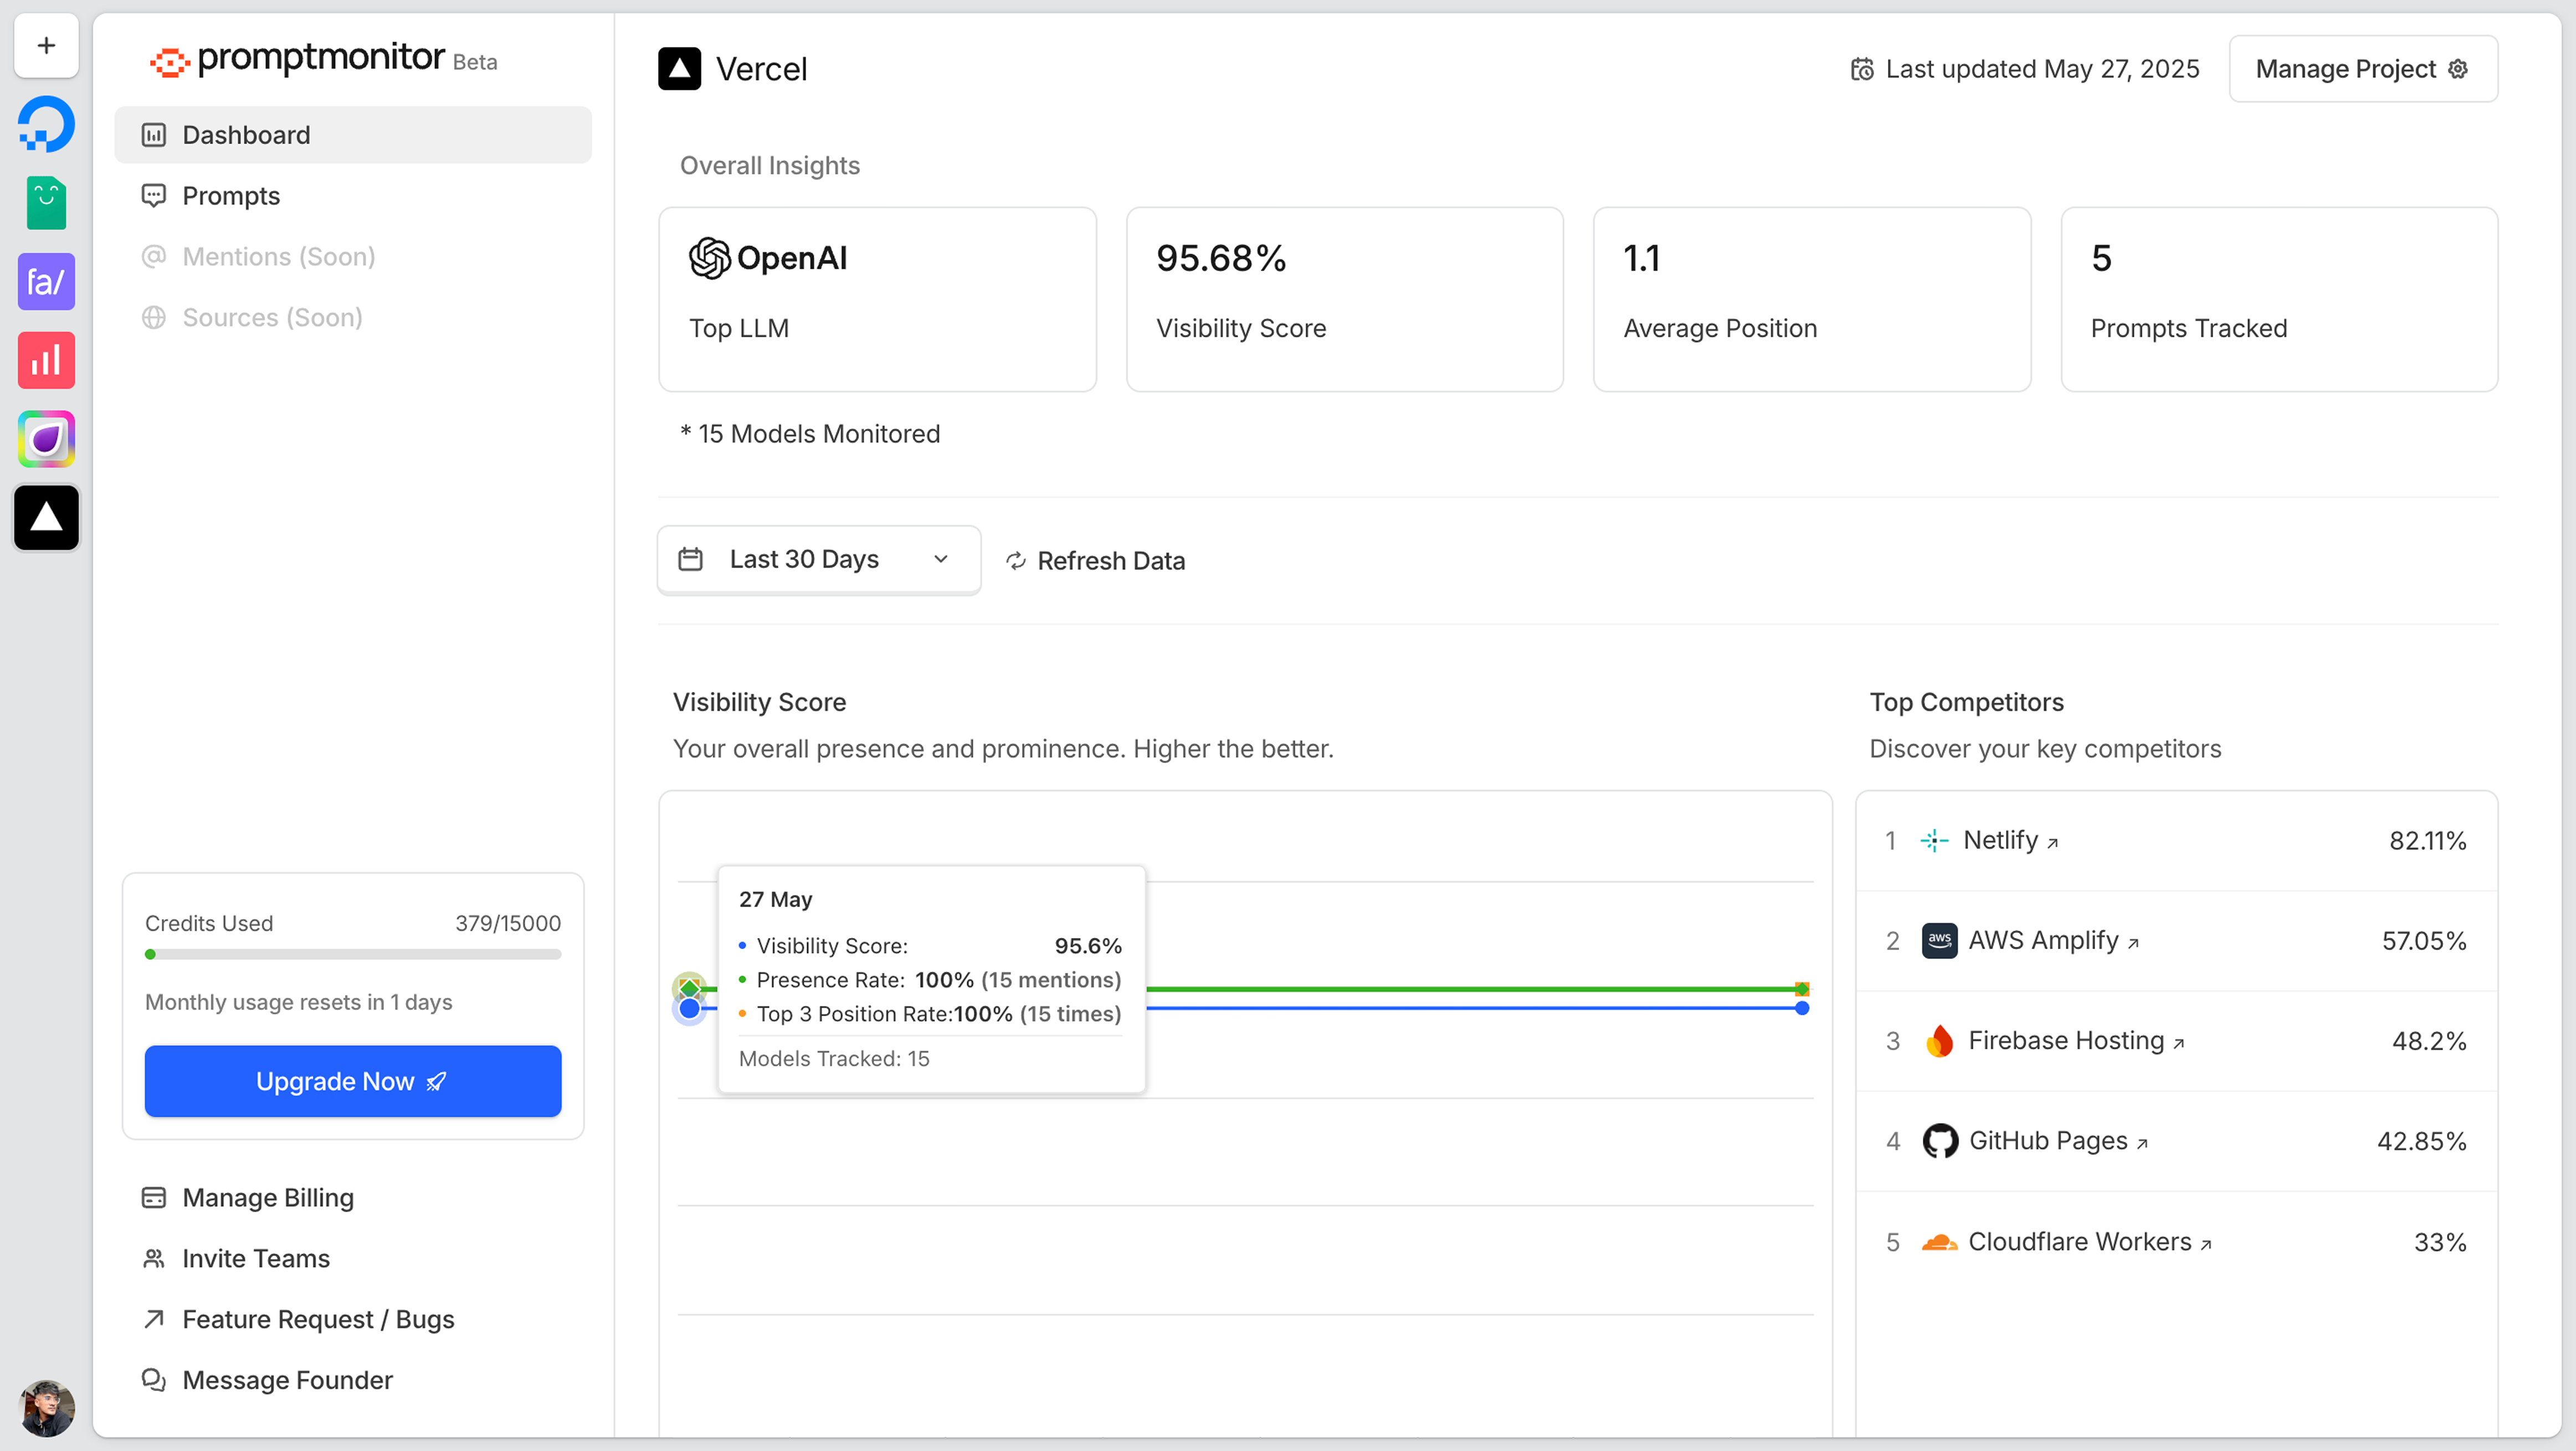Click the Upgrade Now button

coord(352,1081)
